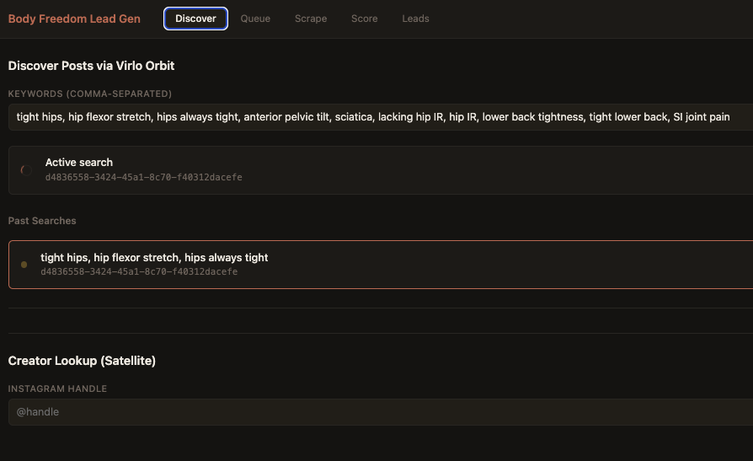Click the Creator Lookup (Satellite) heading
The image size is (753, 461).
pyautogui.click(x=82, y=361)
